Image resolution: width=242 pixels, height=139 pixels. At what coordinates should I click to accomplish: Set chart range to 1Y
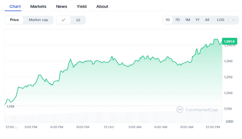(x=197, y=20)
